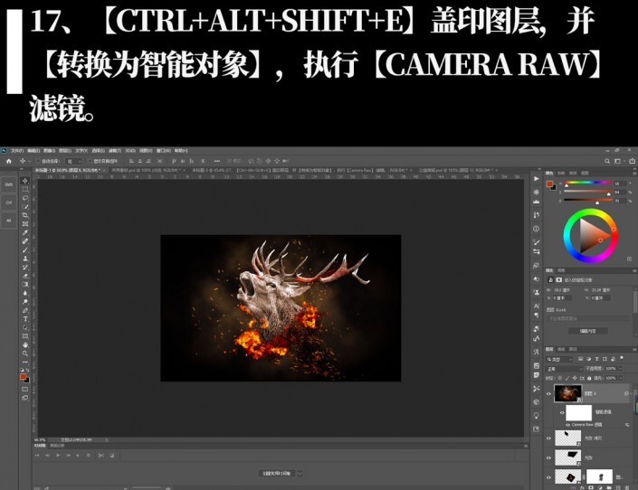Filter layers by Type layers T icon

(x=597, y=359)
